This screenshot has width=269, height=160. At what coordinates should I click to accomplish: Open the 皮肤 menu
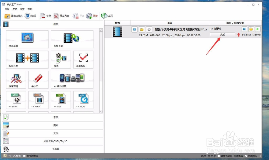coord(15,9)
